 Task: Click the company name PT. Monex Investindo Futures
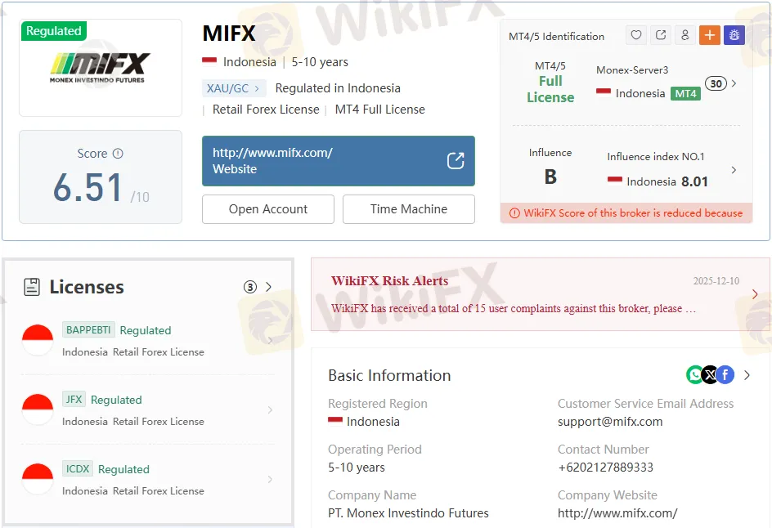(408, 513)
